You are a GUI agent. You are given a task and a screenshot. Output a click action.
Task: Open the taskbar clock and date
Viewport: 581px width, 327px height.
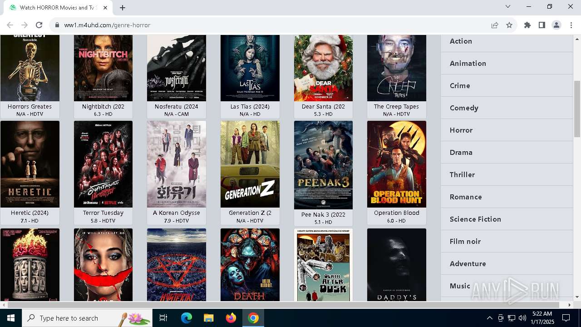point(542,318)
